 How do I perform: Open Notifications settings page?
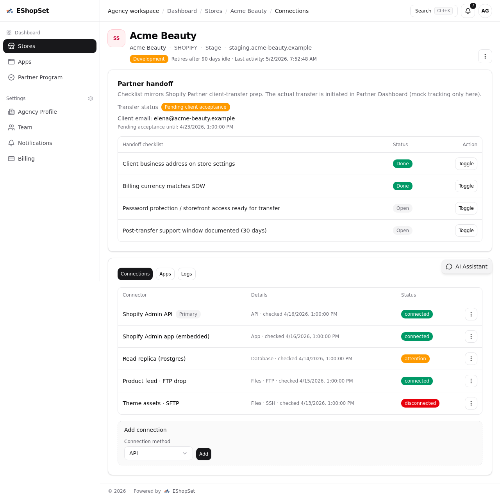50,143
